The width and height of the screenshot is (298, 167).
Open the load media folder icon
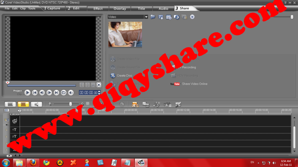click(x=153, y=17)
